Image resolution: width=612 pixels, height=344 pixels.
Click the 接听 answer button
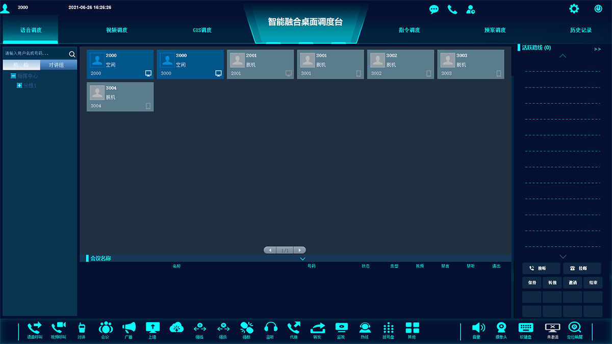[x=541, y=268]
